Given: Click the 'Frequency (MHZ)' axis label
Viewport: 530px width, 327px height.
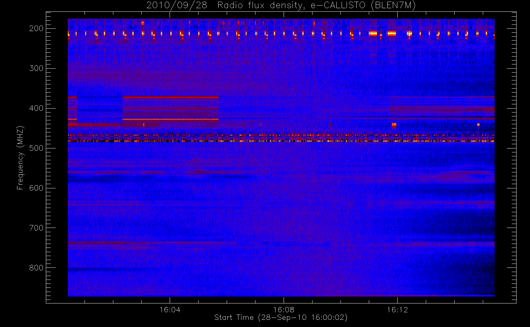Looking at the screenshot, I should [x=20, y=157].
